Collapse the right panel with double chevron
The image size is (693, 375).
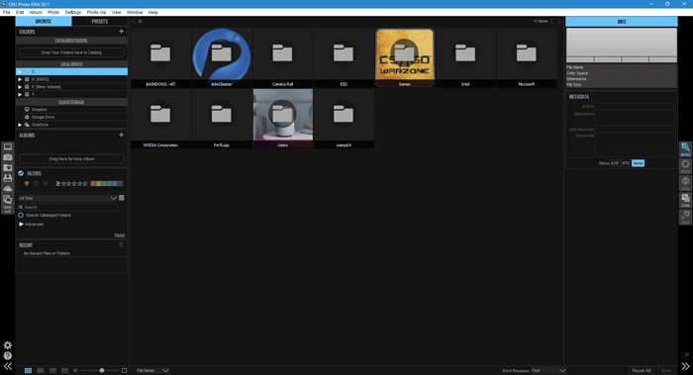[685, 366]
